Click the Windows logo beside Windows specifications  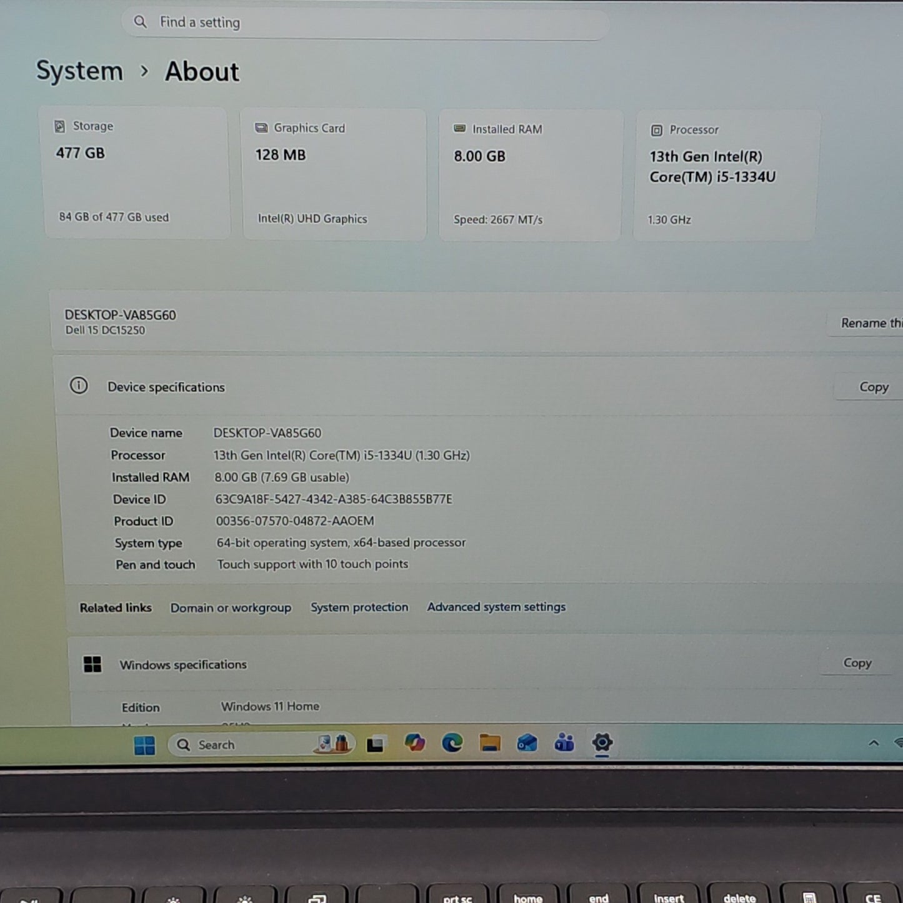(92, 664)
